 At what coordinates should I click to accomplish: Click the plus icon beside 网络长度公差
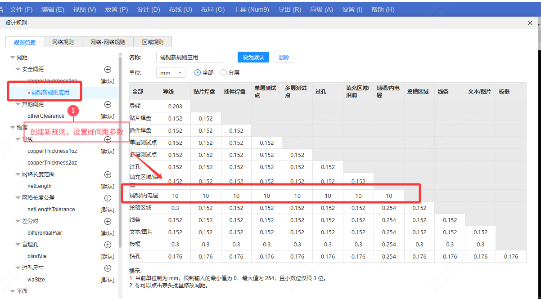pos(108,198)
